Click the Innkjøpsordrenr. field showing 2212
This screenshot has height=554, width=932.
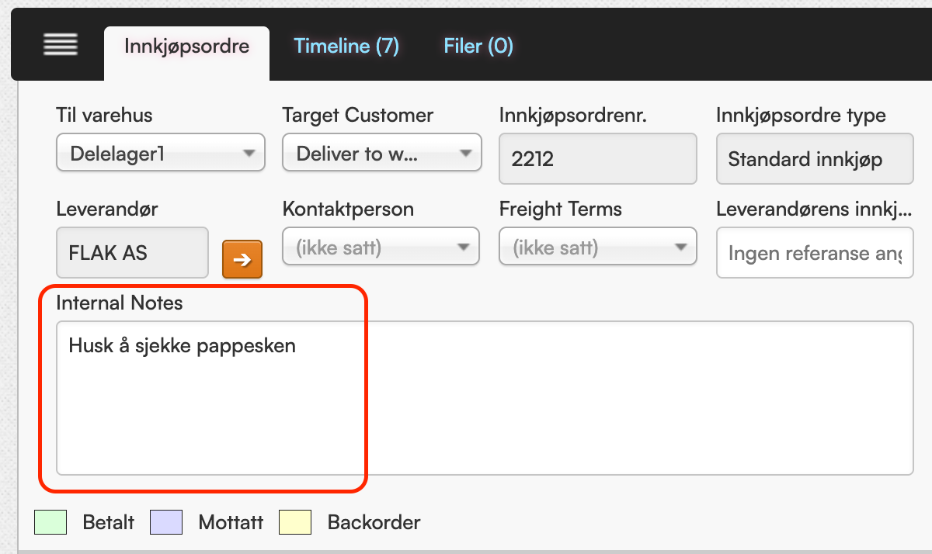(x=598, y=159)
